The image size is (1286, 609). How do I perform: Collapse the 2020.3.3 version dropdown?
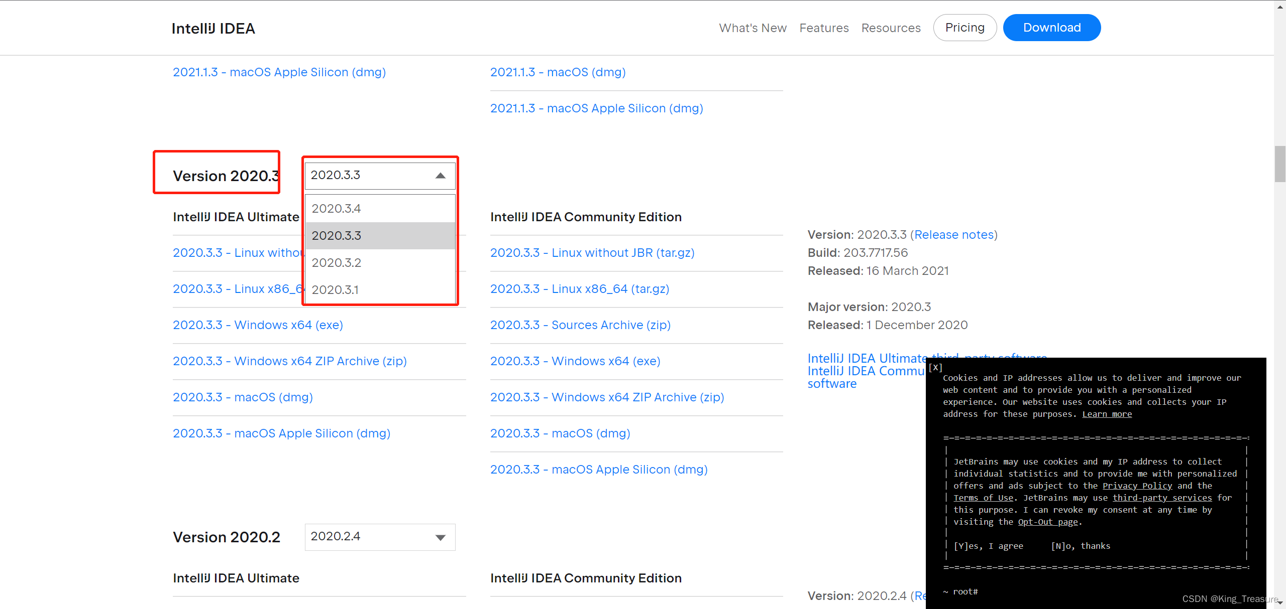(380, 176)
